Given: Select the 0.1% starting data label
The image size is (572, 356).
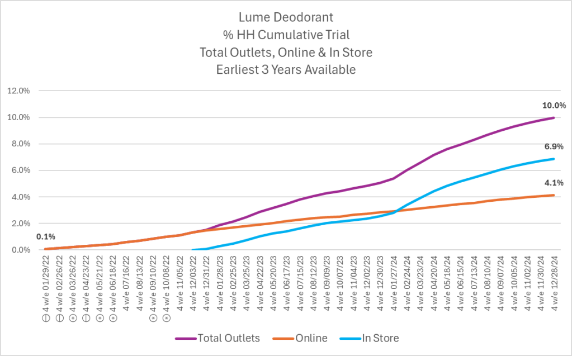Looking at the screenshot, I should pos(46,237).
